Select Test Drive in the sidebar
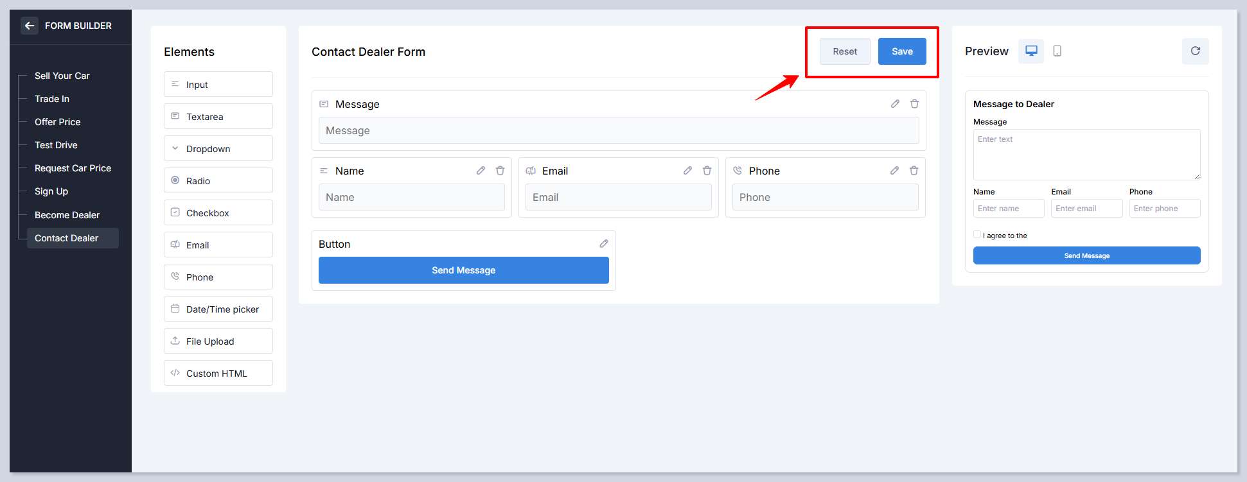The image size is (1247, 482). [x=56, y=145]
